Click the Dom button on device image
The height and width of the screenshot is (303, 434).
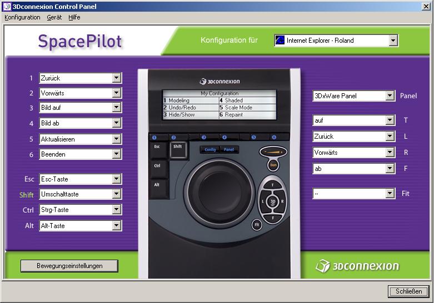[x=273, y=165]
